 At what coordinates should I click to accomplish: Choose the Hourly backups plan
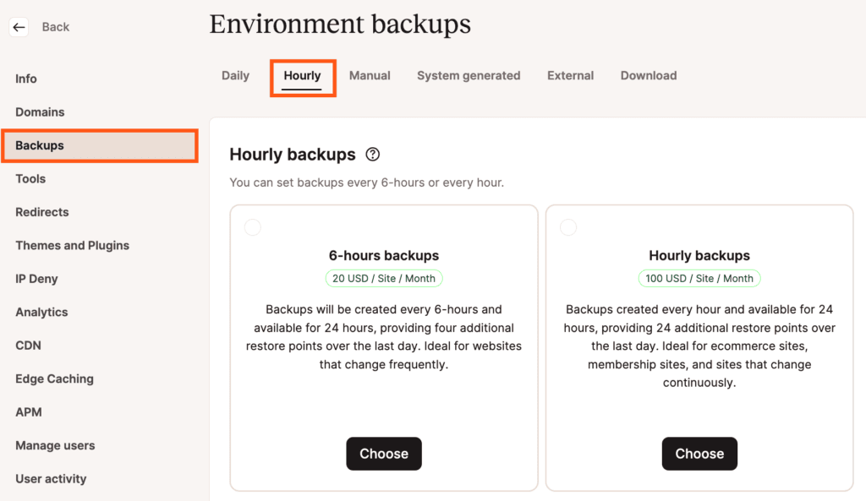pyautogui.click(x=699, y=454)
